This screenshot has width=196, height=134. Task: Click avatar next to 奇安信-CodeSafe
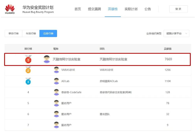[56, 92]
